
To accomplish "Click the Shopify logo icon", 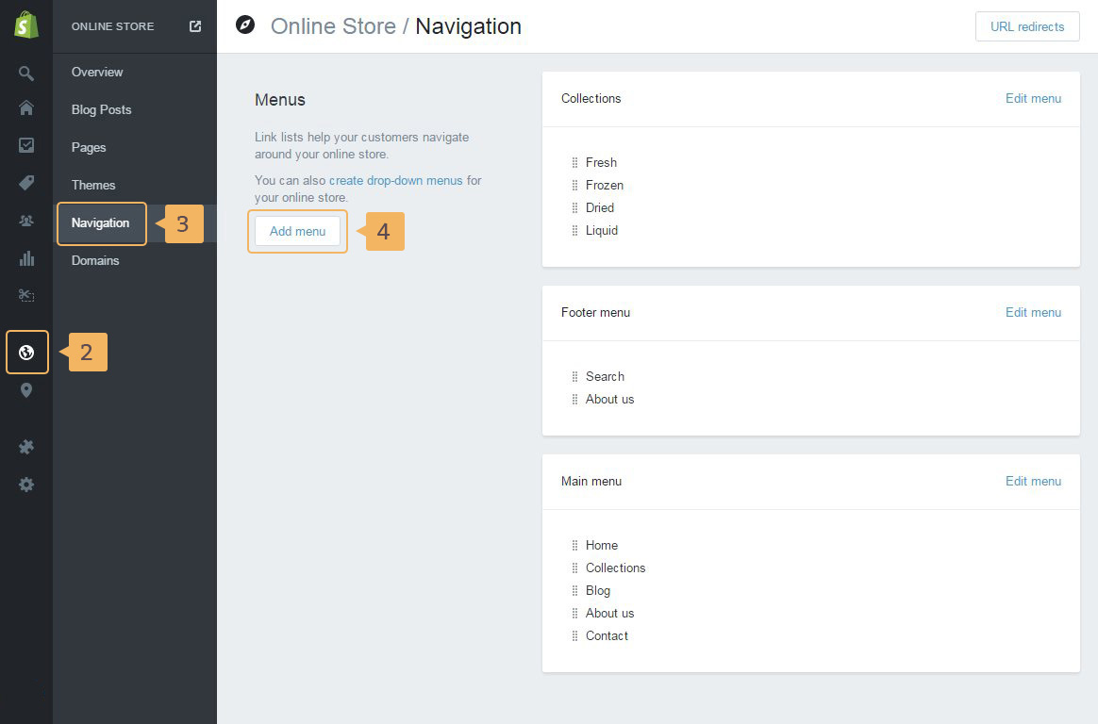I will tap(26, 25).
